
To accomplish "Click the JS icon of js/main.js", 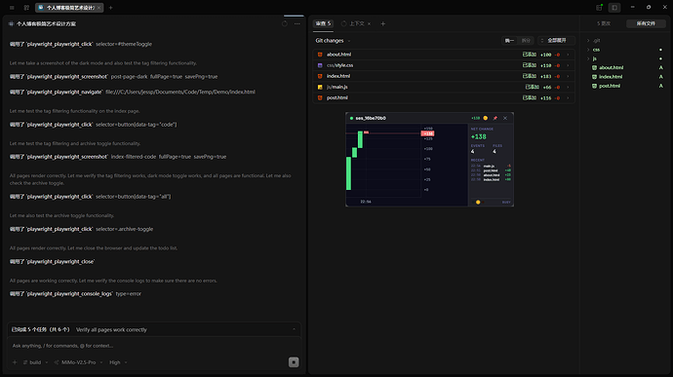I will click(320, 87).
